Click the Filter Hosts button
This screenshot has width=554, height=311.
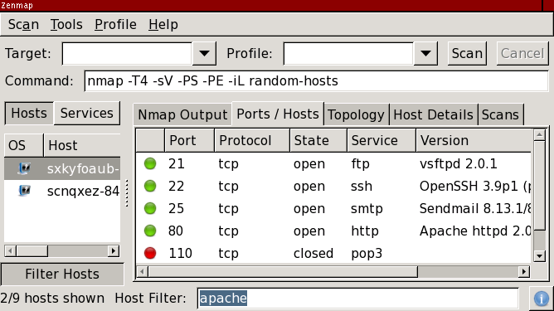coord(62,274)
